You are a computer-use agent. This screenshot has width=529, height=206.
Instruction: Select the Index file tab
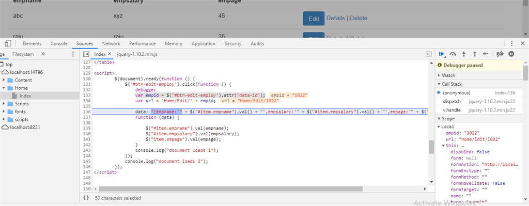point(100,54)
